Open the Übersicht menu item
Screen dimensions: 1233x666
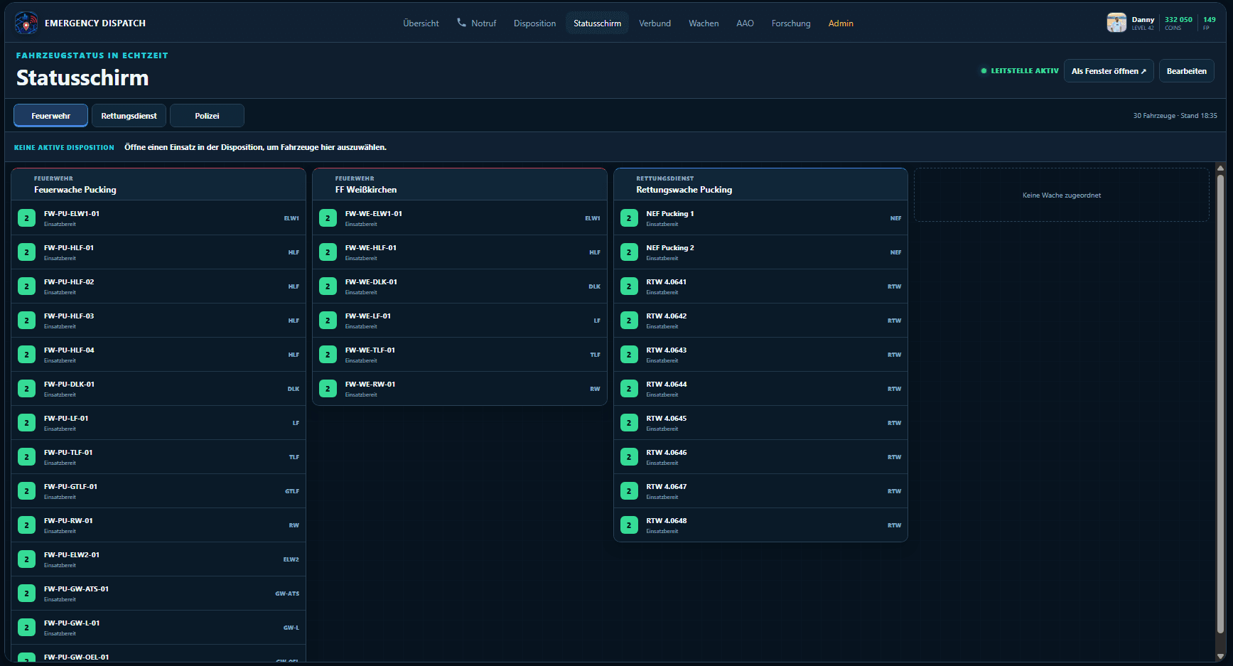coord(421,23)
